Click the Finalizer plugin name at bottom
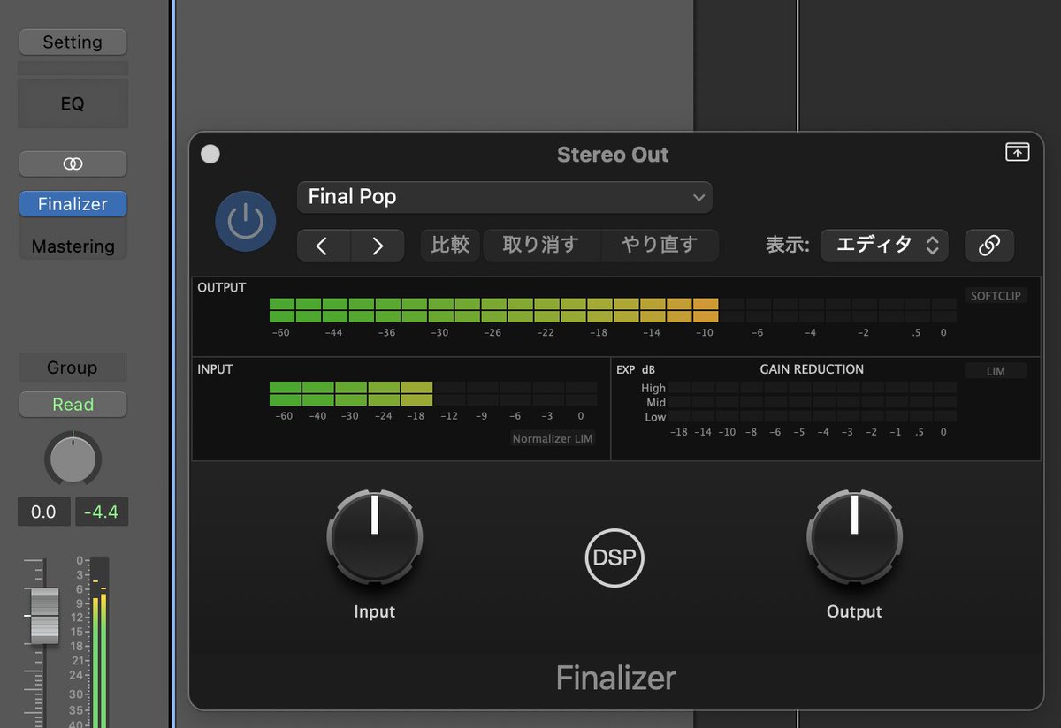Screen dimensions: 1061x728 (x=615, y=679)
